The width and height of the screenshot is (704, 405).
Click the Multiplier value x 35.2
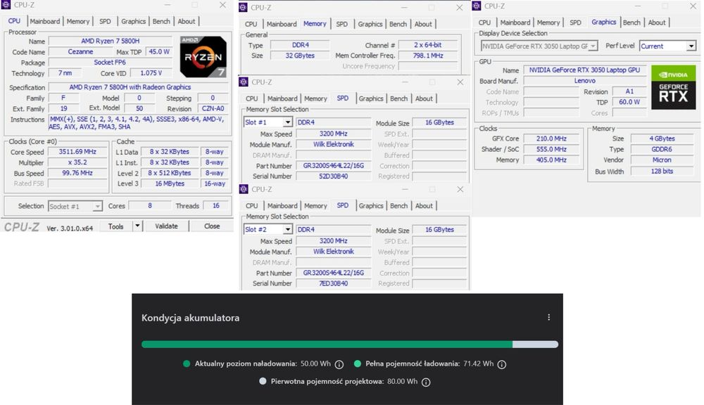[x=77, y=162]
